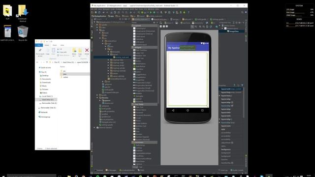The height and width of the screenshot is (177, 315).
Task: Toggle the adjustViewBounds checkbox in Properties
Action: click(x=232, y=143)
